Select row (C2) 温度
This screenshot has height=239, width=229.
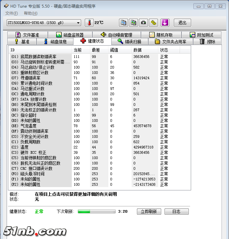pos(99,147)
